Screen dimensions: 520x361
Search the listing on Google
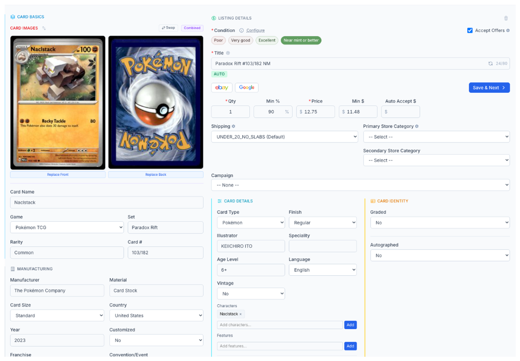coord(247,87)
